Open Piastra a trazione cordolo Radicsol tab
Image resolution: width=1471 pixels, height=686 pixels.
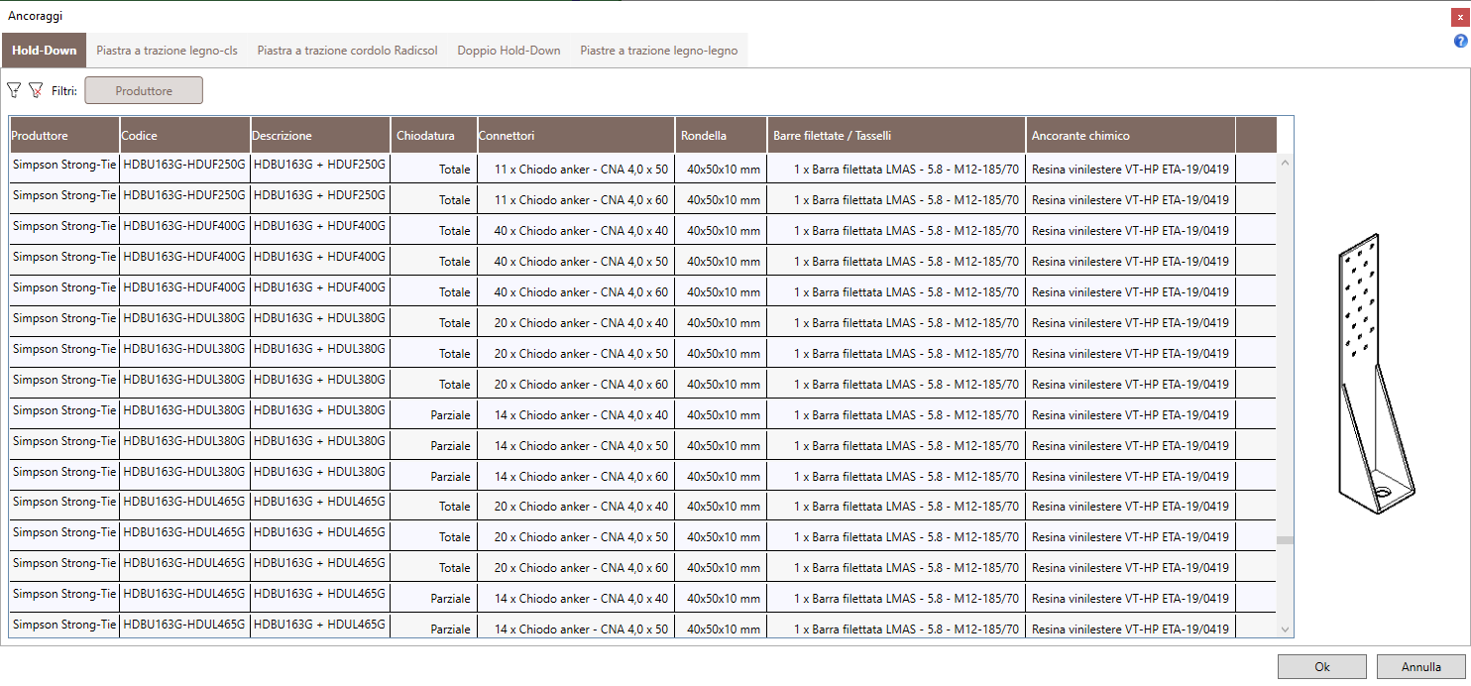click(347, 51)
